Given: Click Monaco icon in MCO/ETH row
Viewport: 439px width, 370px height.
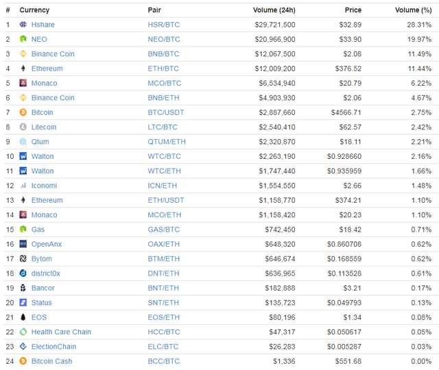Looking at the screenshot, I should pos(23,214).
